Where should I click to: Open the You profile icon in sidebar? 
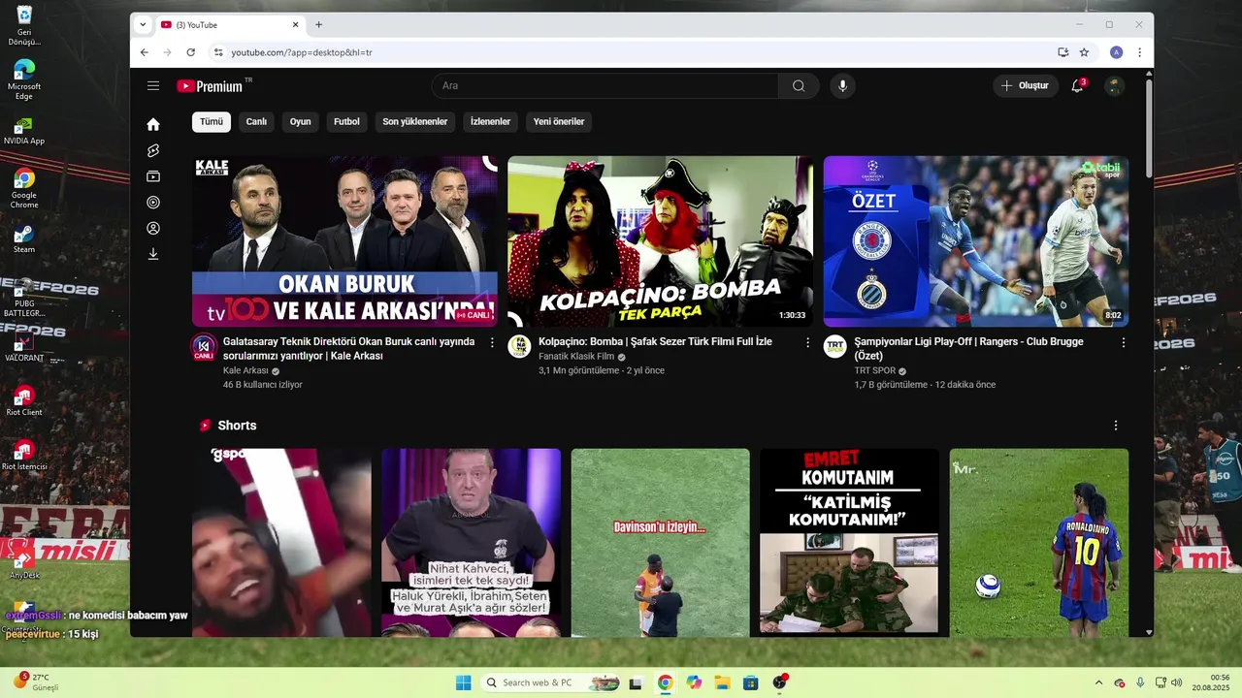153,229
